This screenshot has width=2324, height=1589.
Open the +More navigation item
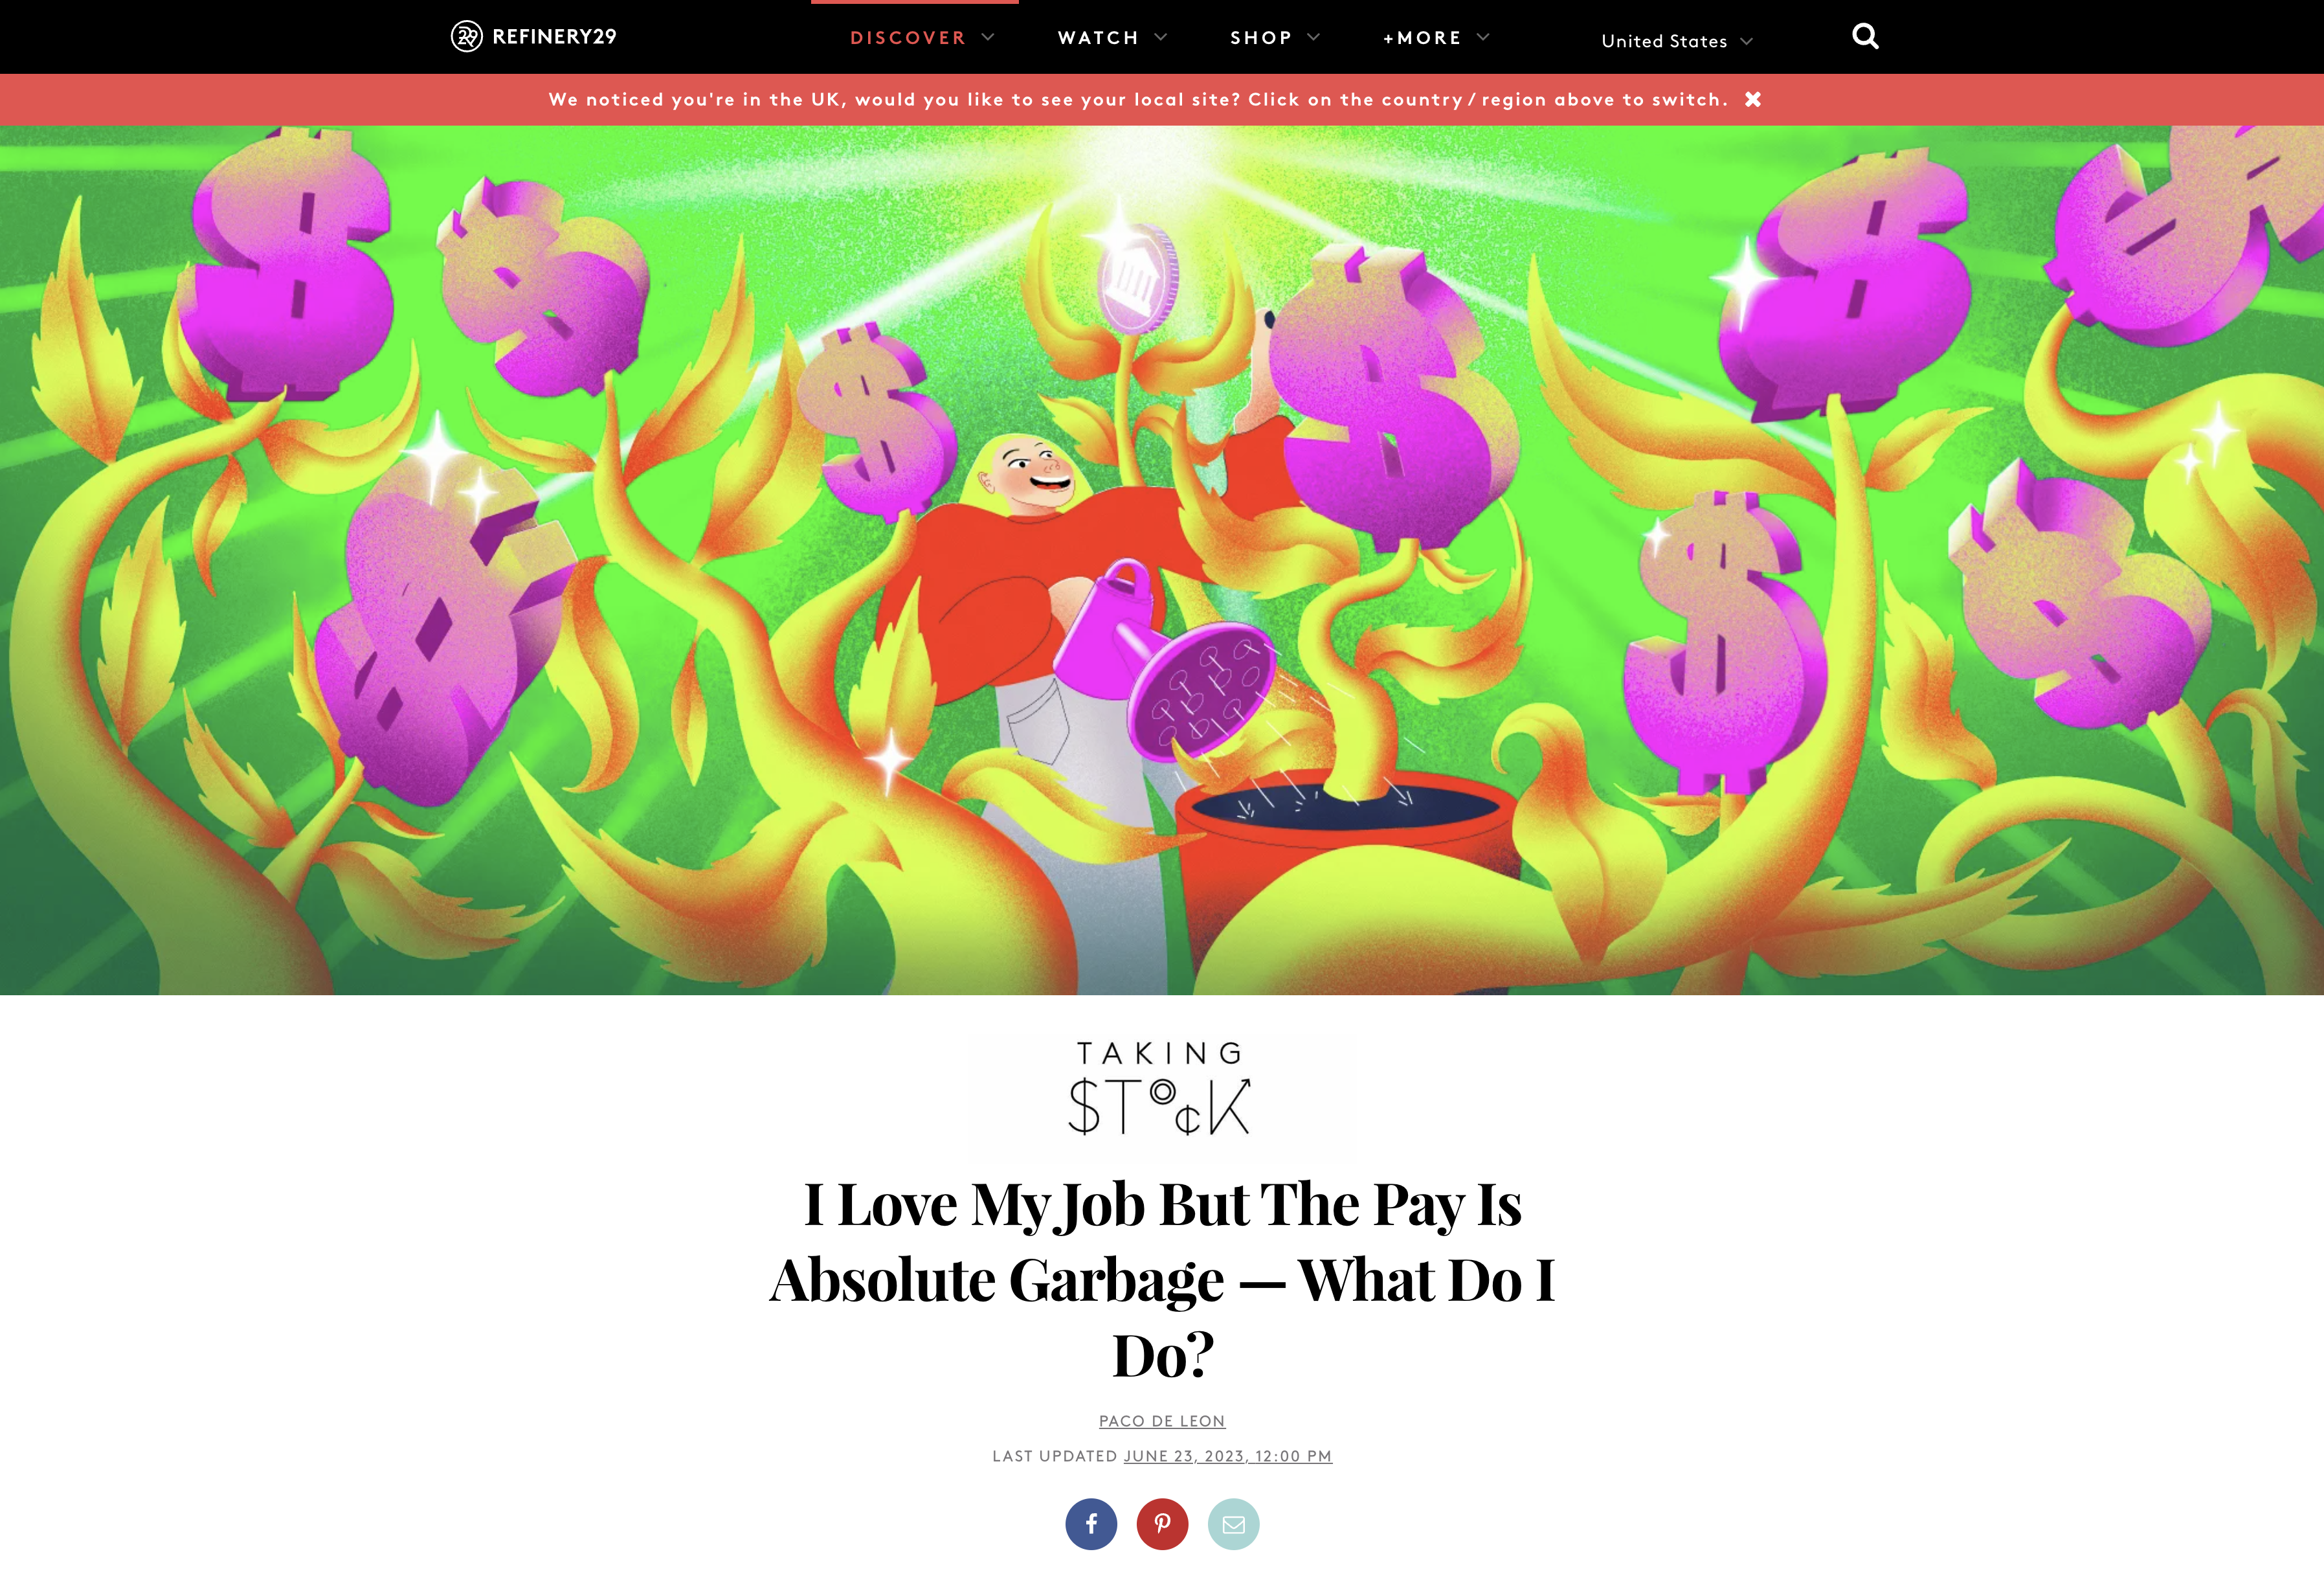(1422, 38)
